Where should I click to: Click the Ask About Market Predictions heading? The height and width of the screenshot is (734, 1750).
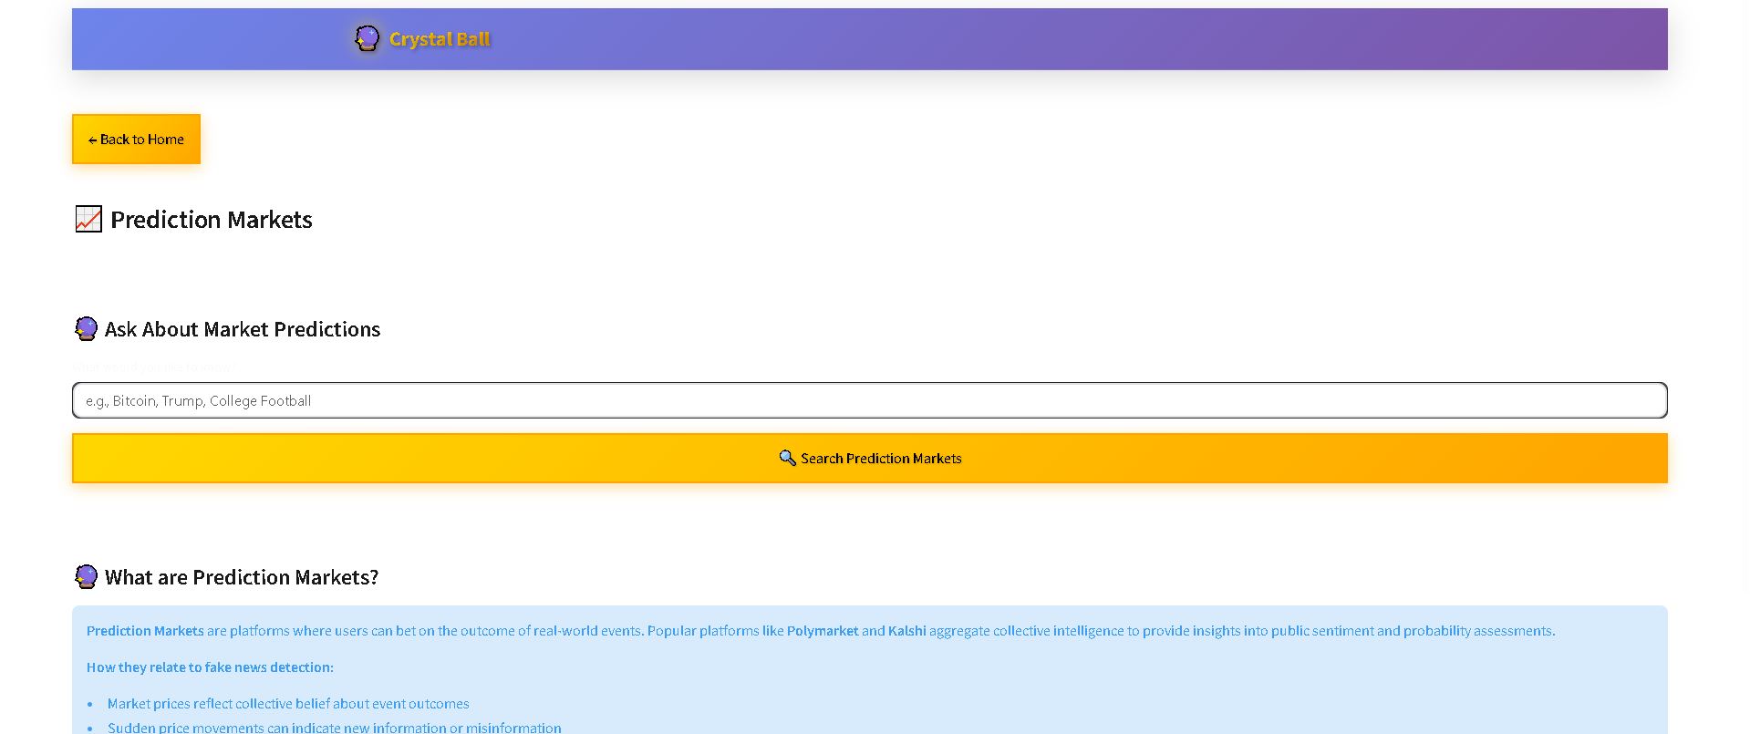click(x=243, y=329)
